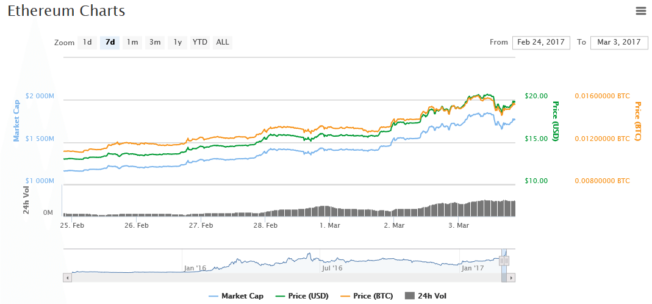Click the To date field

tap(619, 42)
